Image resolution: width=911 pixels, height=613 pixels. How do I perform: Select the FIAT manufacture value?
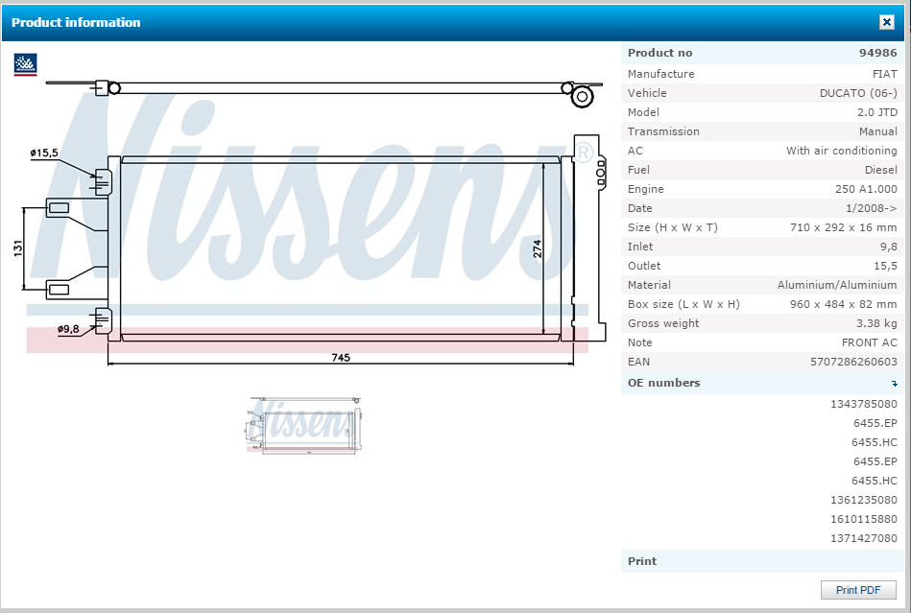point(884,74)
